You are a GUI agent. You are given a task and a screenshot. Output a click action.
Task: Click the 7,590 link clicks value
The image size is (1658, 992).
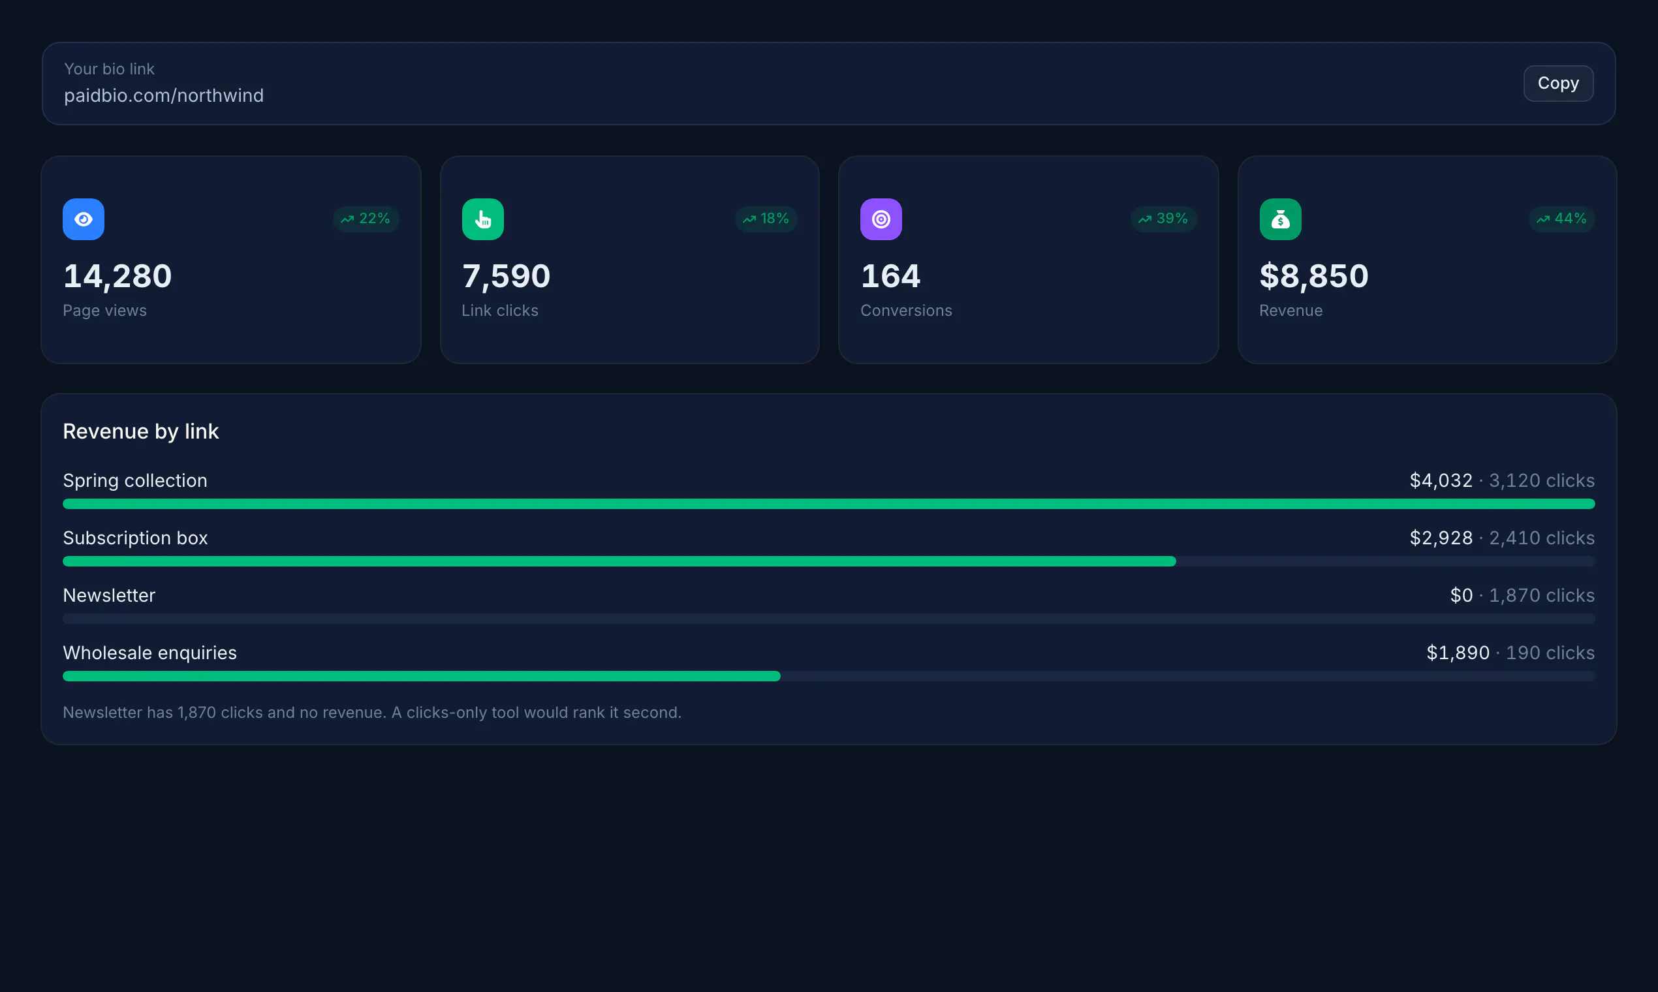(x=506, y=276)
